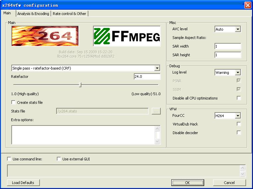The image size is (253, 189).
Task: Enable the Use external GUI checkbox
Action: (59, 159)
